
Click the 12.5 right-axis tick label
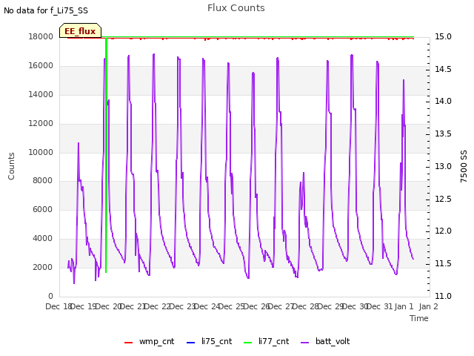pos(443,199)
